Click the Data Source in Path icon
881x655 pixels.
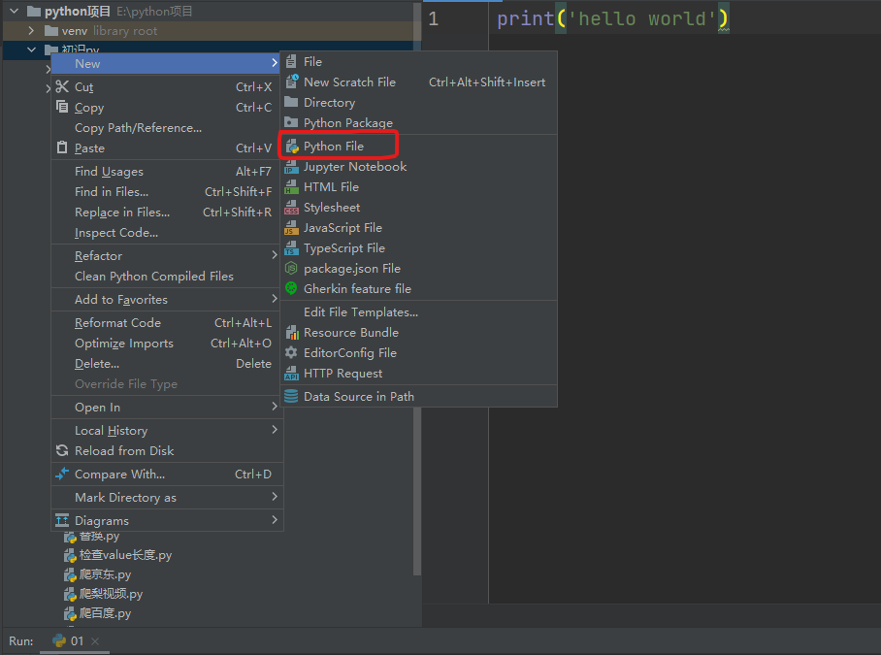tap(292, 397)
